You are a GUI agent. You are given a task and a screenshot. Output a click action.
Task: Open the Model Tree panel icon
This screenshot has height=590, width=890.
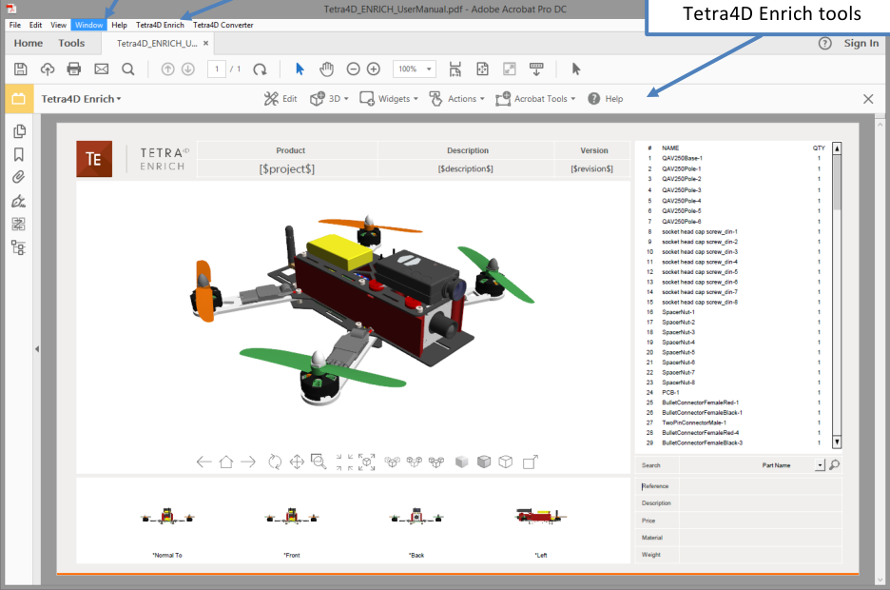[19, 247]
